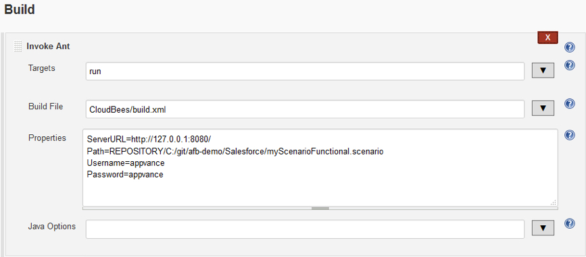
Task: Expand the Build File field arrow button
Action: pyautogui.click(x=543, y=109)
